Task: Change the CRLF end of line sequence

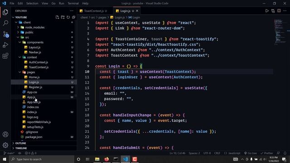Action: click(217, 153)
